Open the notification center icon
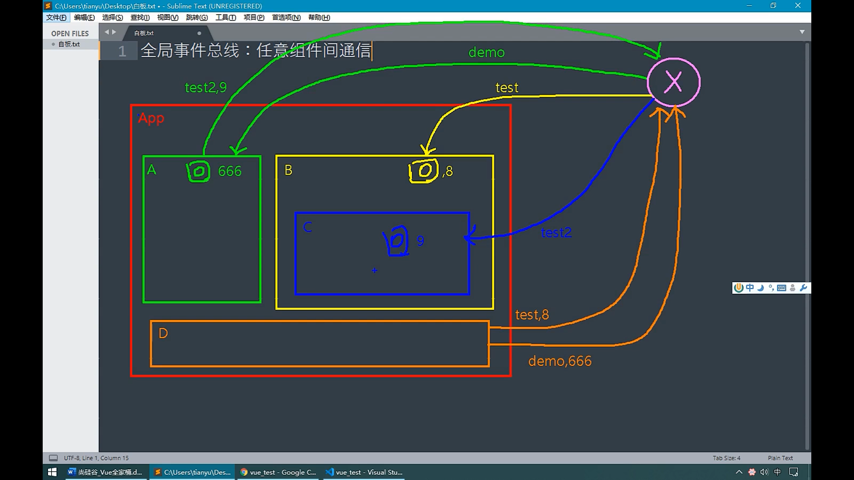This screenshot has height=480, width=854. coord(794,472)
